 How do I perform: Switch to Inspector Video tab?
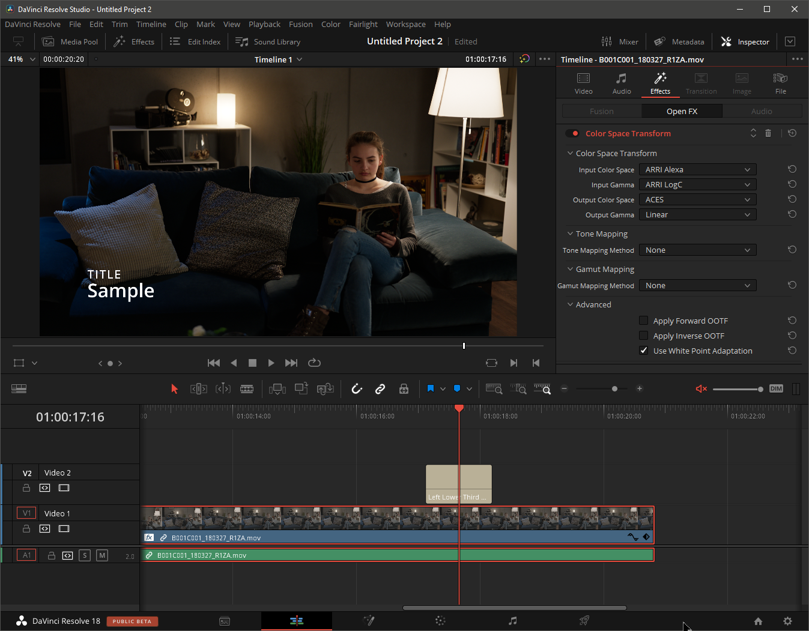coord(583,83)
